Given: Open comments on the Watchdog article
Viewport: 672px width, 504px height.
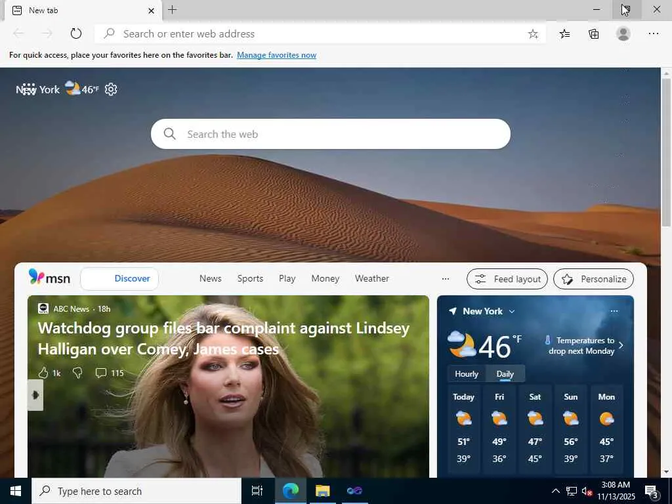Looking at the screenshot, I should coord(110,373).
